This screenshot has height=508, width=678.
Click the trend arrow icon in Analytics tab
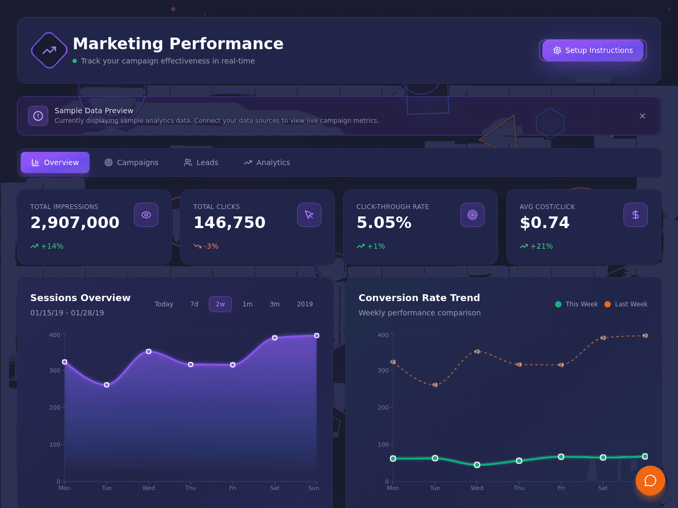248,162
